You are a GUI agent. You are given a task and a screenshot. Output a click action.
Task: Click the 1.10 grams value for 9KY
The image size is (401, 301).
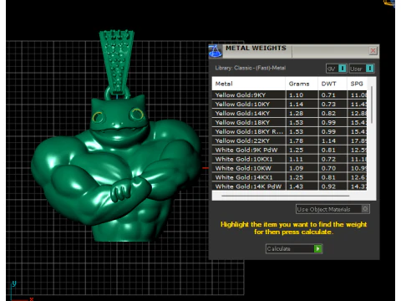point(296,95)
